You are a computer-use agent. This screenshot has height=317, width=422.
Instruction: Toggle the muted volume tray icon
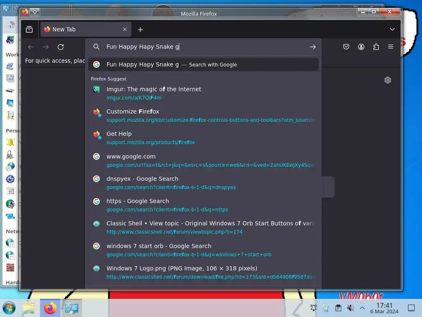[350, 308]
